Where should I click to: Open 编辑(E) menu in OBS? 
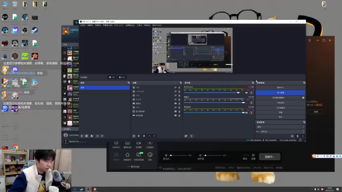[90, 25]
